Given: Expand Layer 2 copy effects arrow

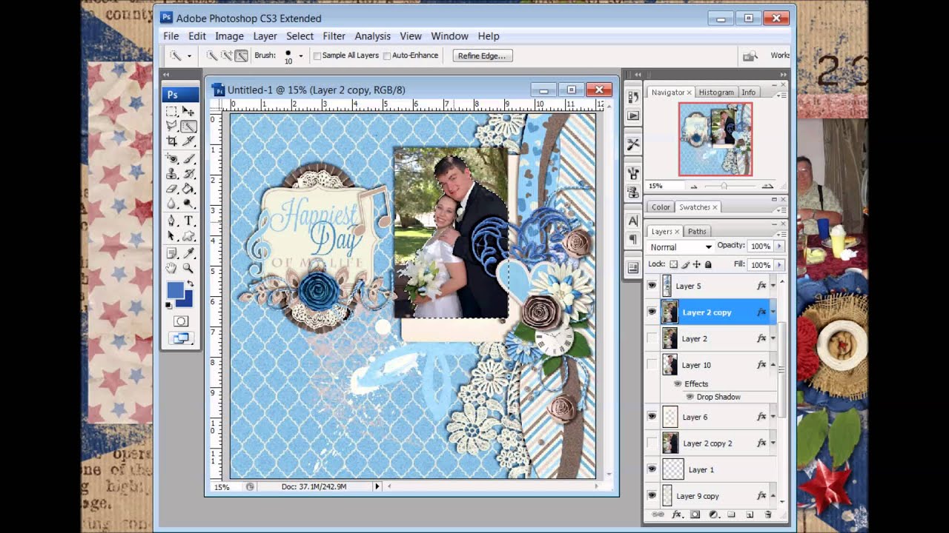Looking at the screenshot, I should click(773, 312).
